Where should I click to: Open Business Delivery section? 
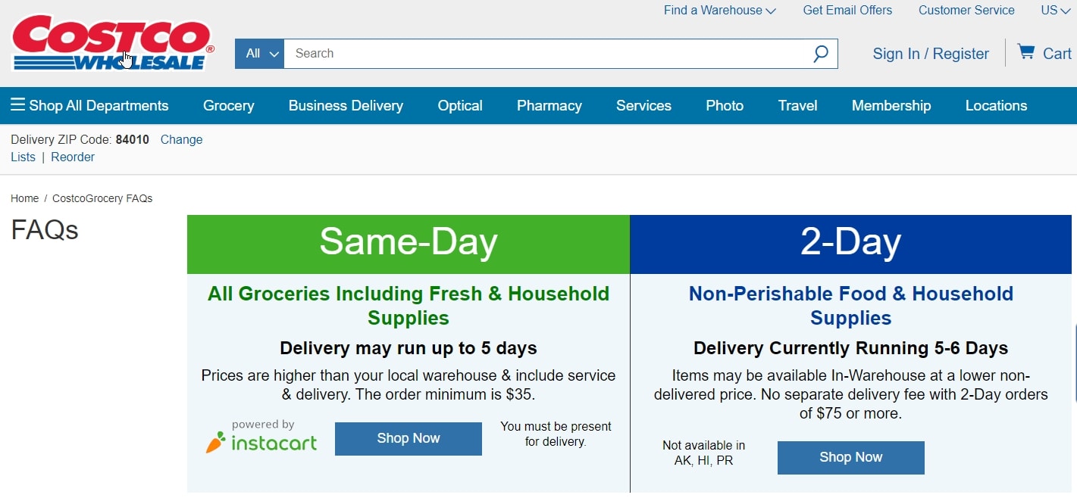tap(346, 105)
